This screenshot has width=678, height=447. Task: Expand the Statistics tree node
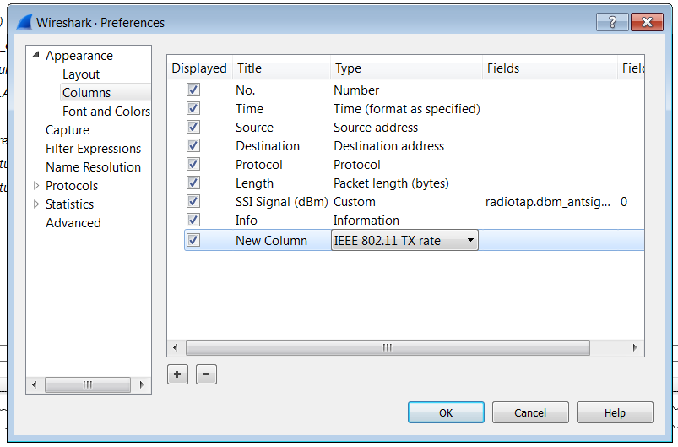36,204
